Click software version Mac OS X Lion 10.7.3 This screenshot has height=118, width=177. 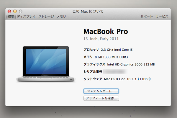pyautogui.click(x=127, y=79)
